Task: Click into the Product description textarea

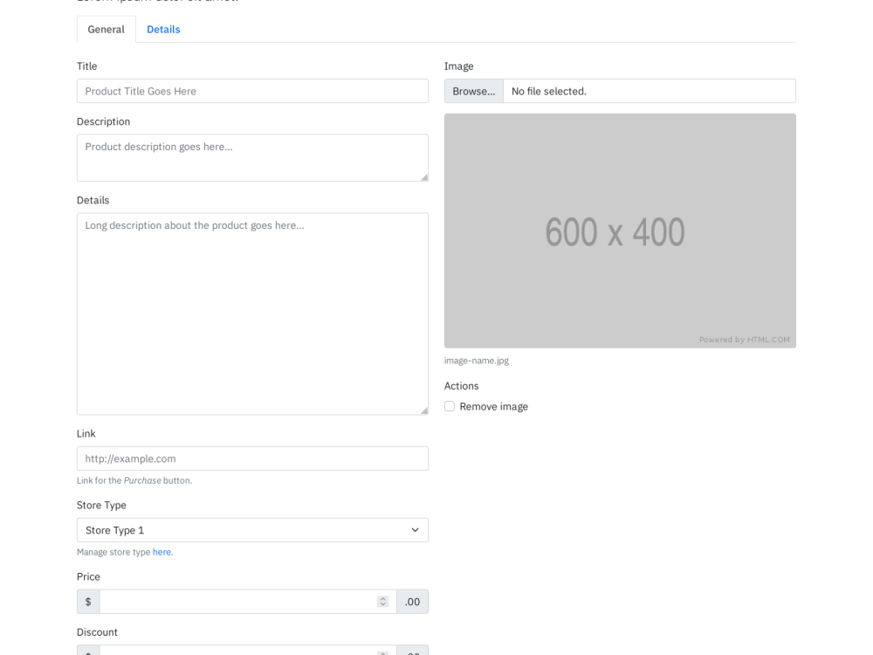Action: [x=252, y=157]
